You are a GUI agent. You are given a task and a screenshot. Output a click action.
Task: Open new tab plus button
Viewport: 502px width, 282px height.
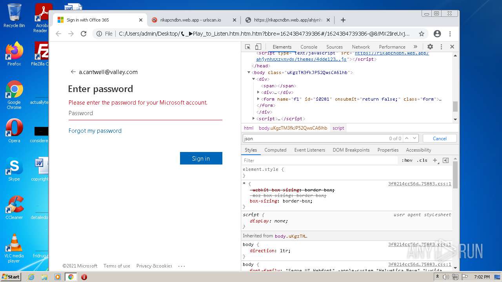[343, 20]
